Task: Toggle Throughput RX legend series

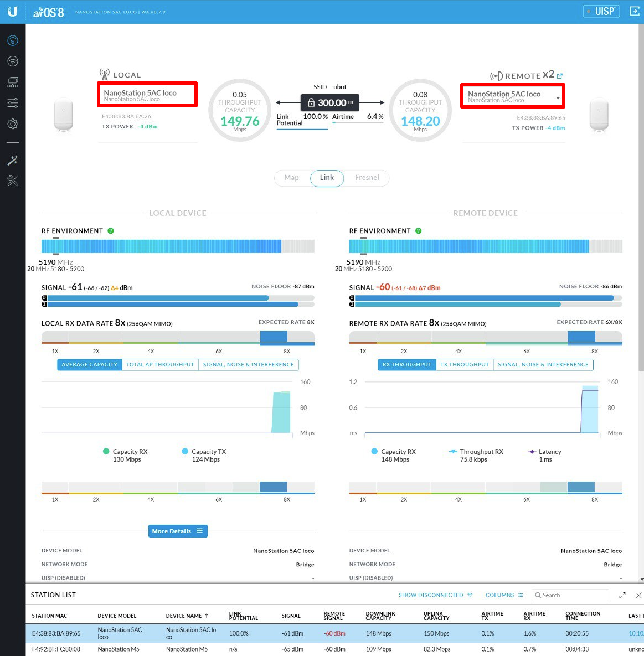Action: click(x=476, y=455)
